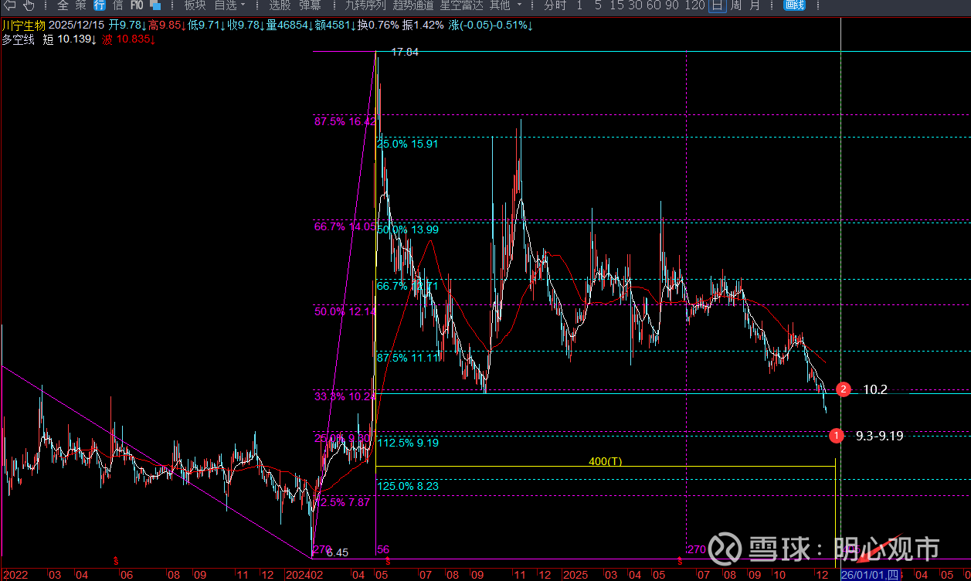Click the 量46854 volume field
The height and width of the screenshot is (581, 971).
[288, 25]
